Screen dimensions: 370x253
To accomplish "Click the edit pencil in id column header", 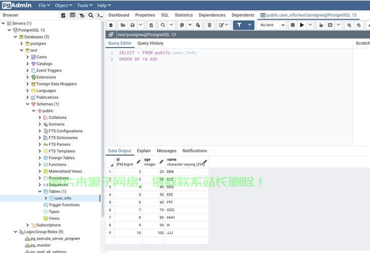I will pos(138,162).
